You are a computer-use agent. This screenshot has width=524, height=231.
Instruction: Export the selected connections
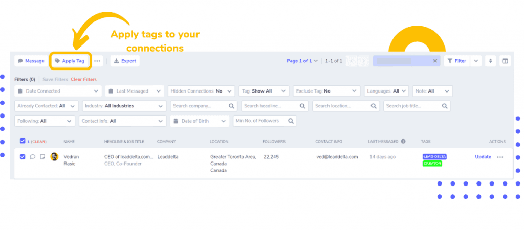(125, 61)
